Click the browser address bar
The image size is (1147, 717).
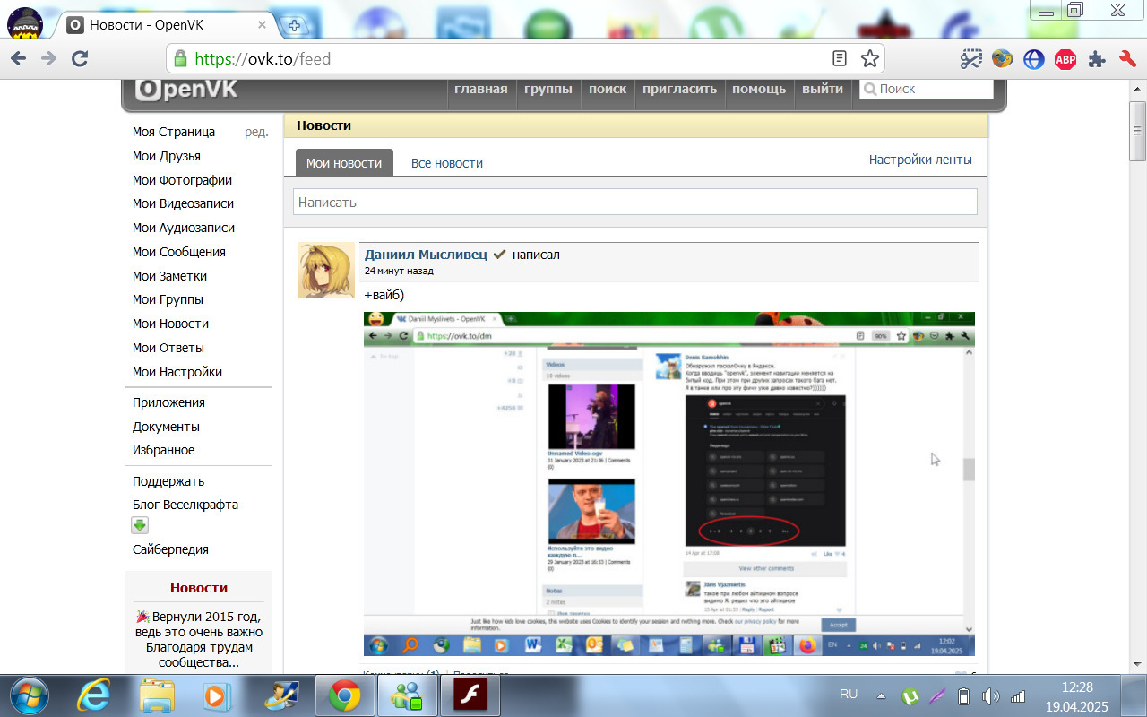525,59
